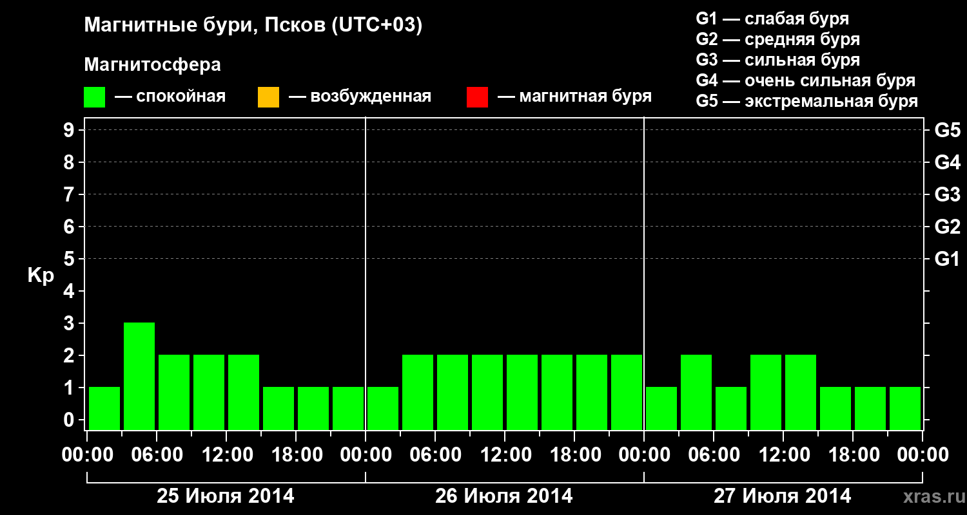Click the 'Kp' axis title
Screen dimensions: 967x515
41,276
